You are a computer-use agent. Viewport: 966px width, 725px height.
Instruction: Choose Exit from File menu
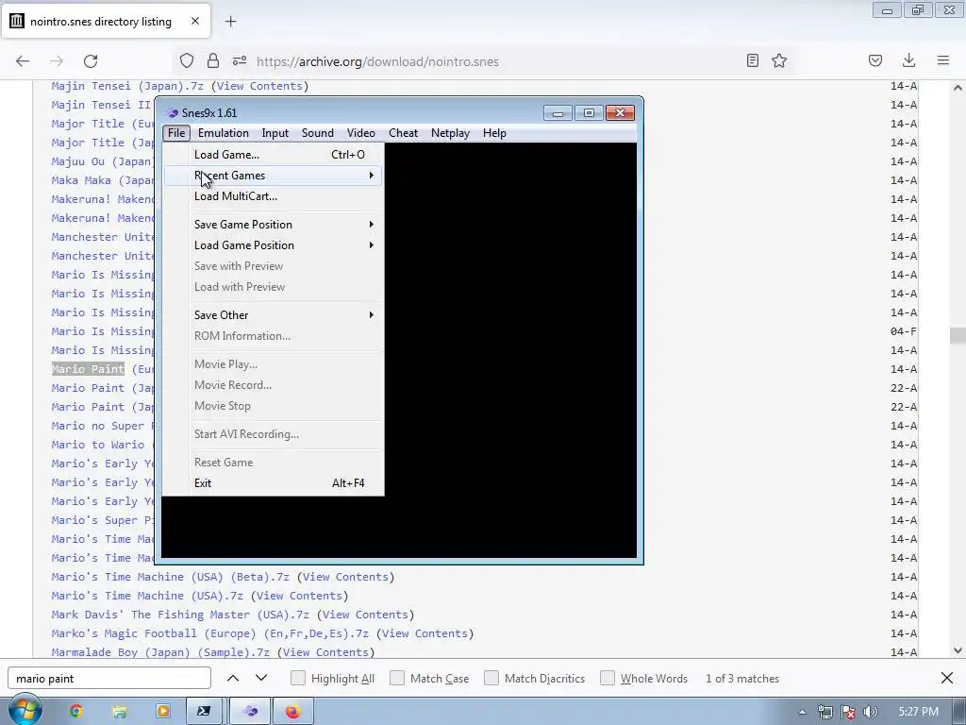click(x=273, y=483)
